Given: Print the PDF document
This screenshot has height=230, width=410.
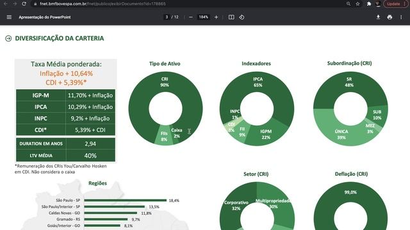Looking at the screenshot, I should click(x=389, y=17).
